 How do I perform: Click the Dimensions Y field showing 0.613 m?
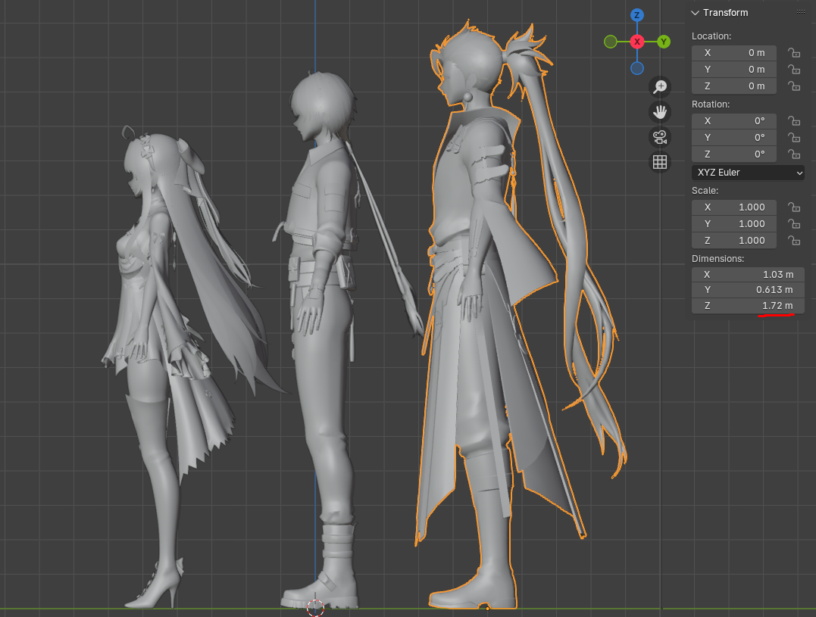point(748,290)
